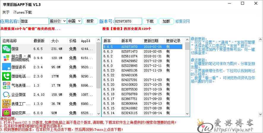Select version row 6.5.20
This screenshot has height=133, width=263.
pos(143,85)
